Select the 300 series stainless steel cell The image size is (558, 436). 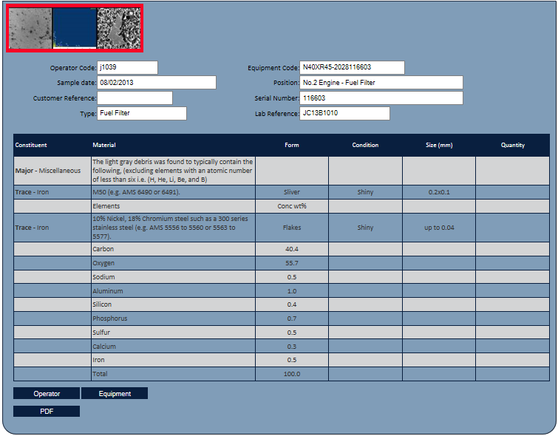click(173, 228)
